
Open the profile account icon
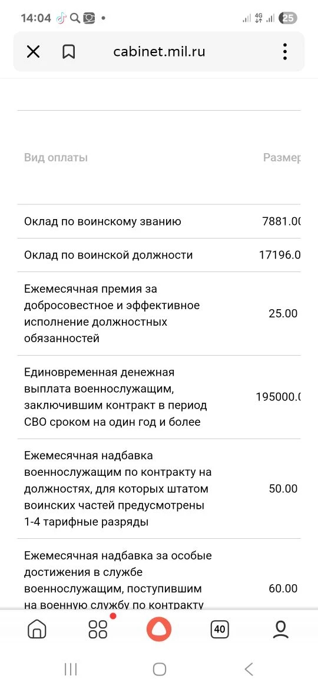[280, 630]
